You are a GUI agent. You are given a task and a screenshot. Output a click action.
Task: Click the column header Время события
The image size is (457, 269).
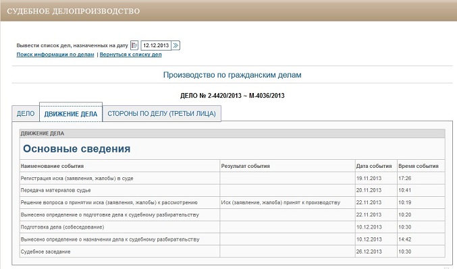[x=419, y=166]
